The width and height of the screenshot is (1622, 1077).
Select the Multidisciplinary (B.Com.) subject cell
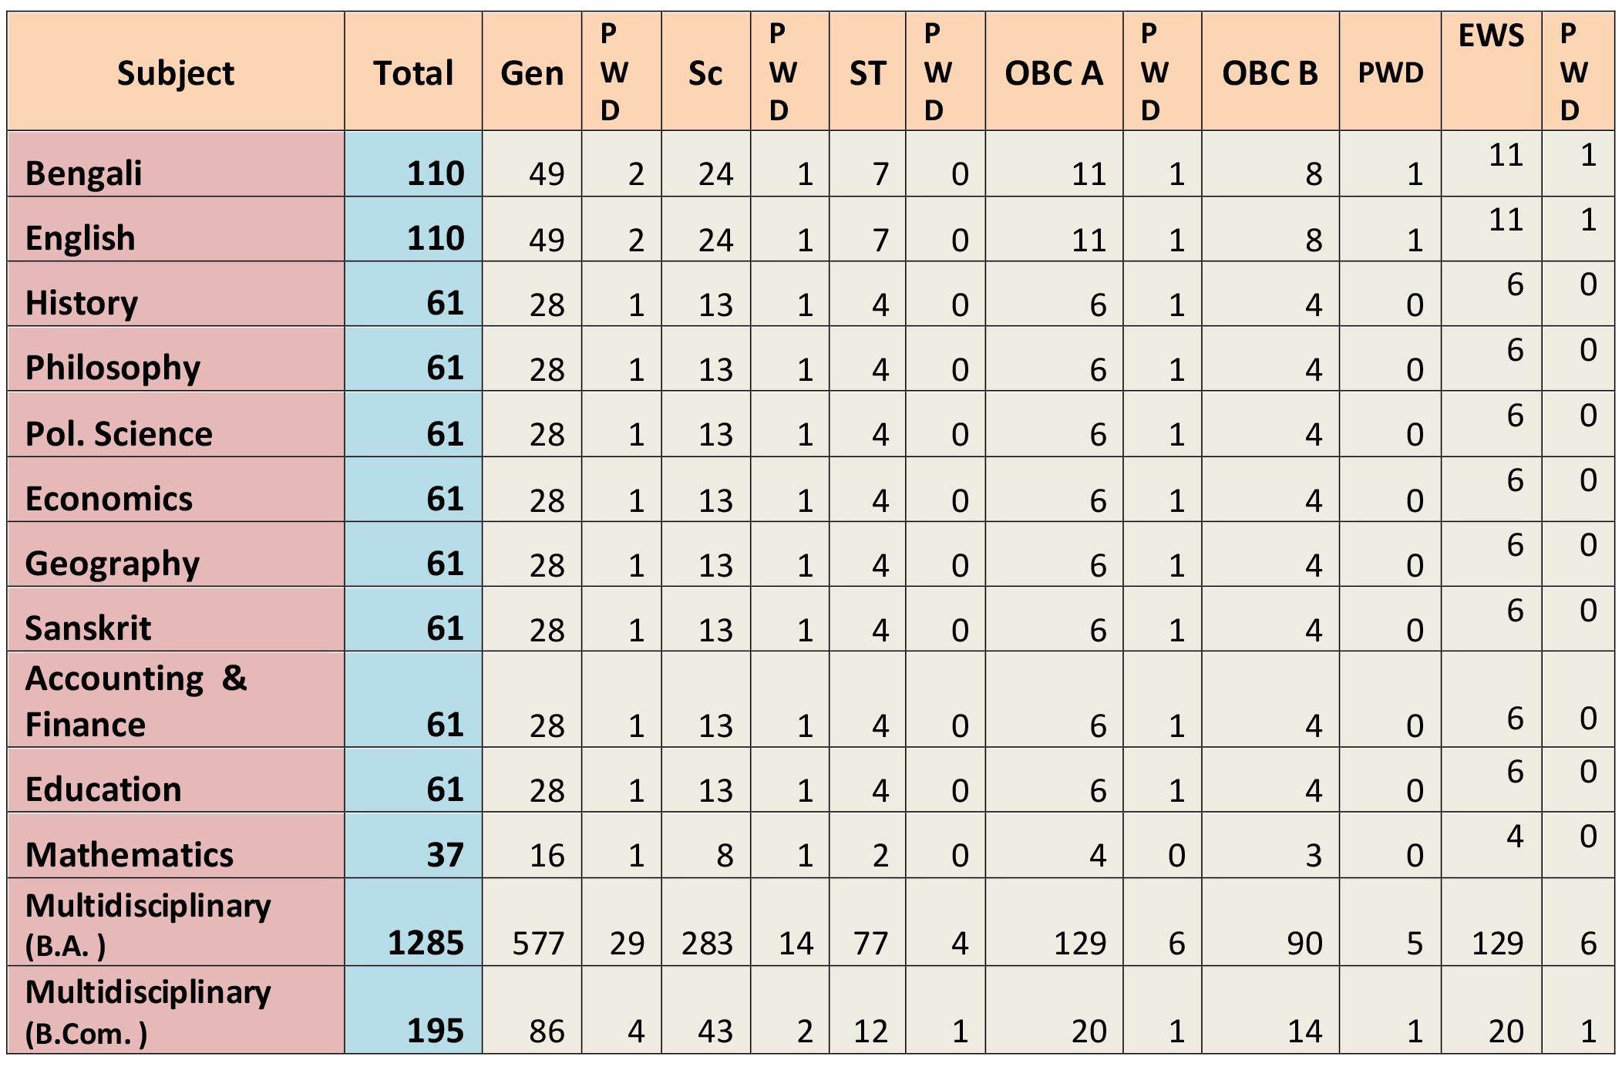[x=148, y=1011]
